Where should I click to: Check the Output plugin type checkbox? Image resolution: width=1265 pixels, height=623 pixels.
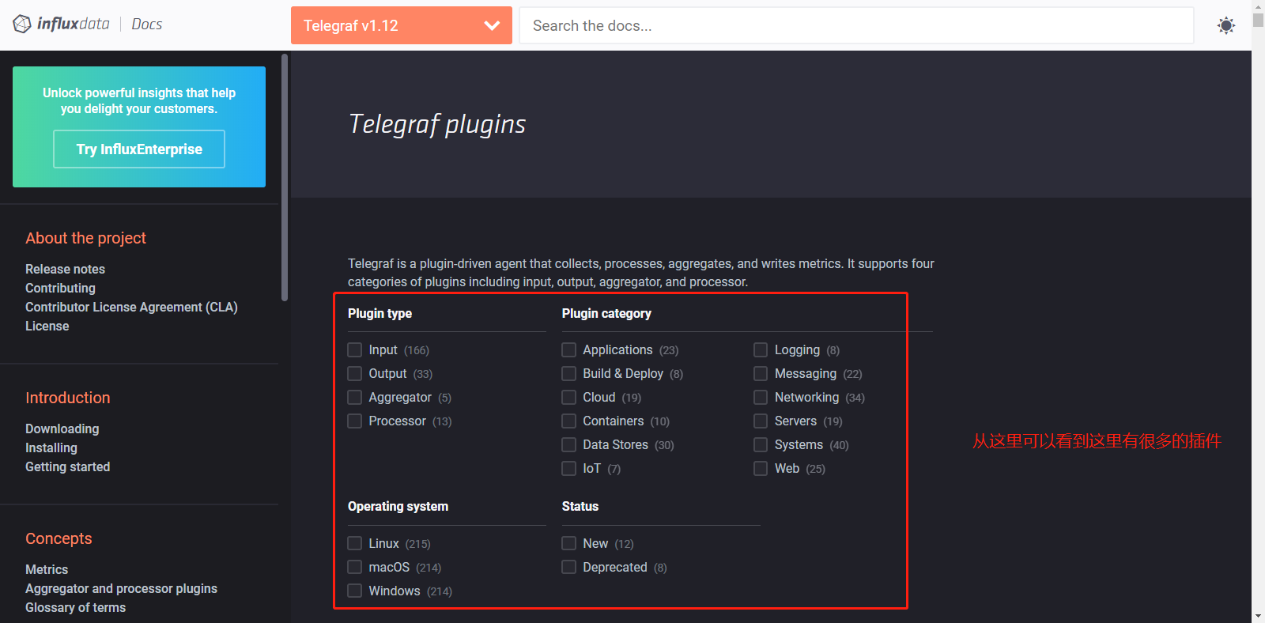[355, 373]
